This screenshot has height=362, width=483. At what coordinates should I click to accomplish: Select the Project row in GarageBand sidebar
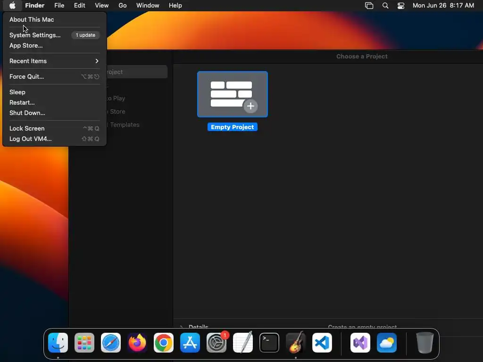[x=137, y=72]
